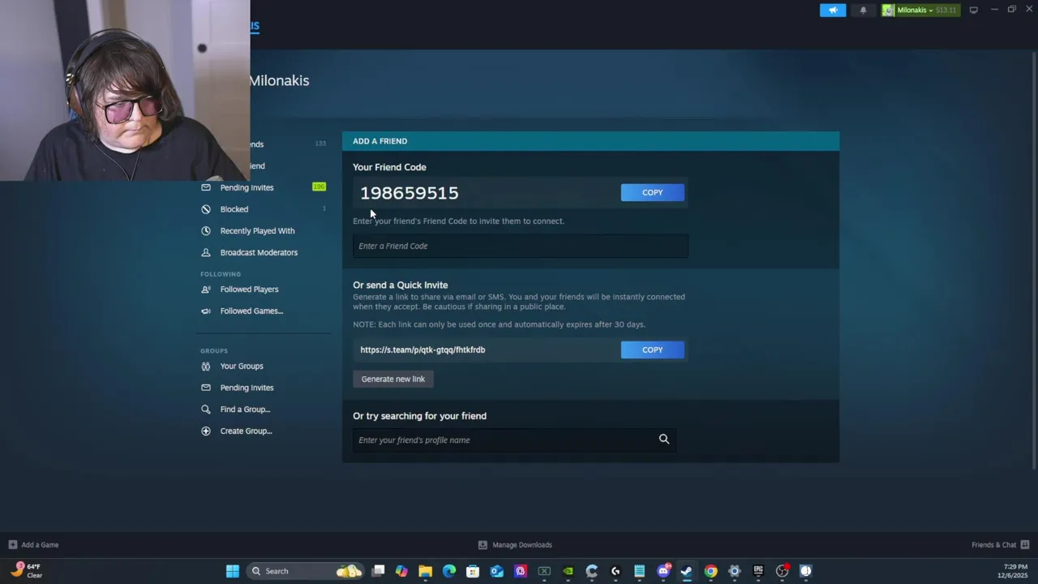
Task: Click the Milonakis profile name heading
Action: (x=279, y=80)
